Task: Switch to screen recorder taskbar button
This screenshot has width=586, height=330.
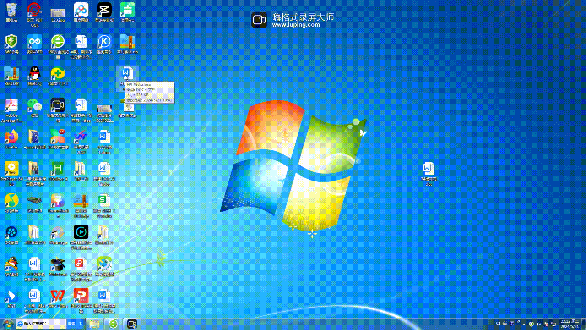Action: point(132,324)
